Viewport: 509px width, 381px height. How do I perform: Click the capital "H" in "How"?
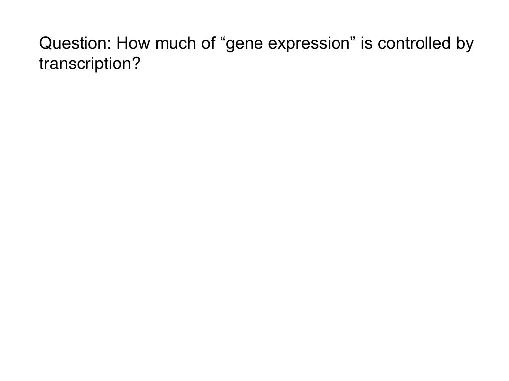(x=123, y=44)
